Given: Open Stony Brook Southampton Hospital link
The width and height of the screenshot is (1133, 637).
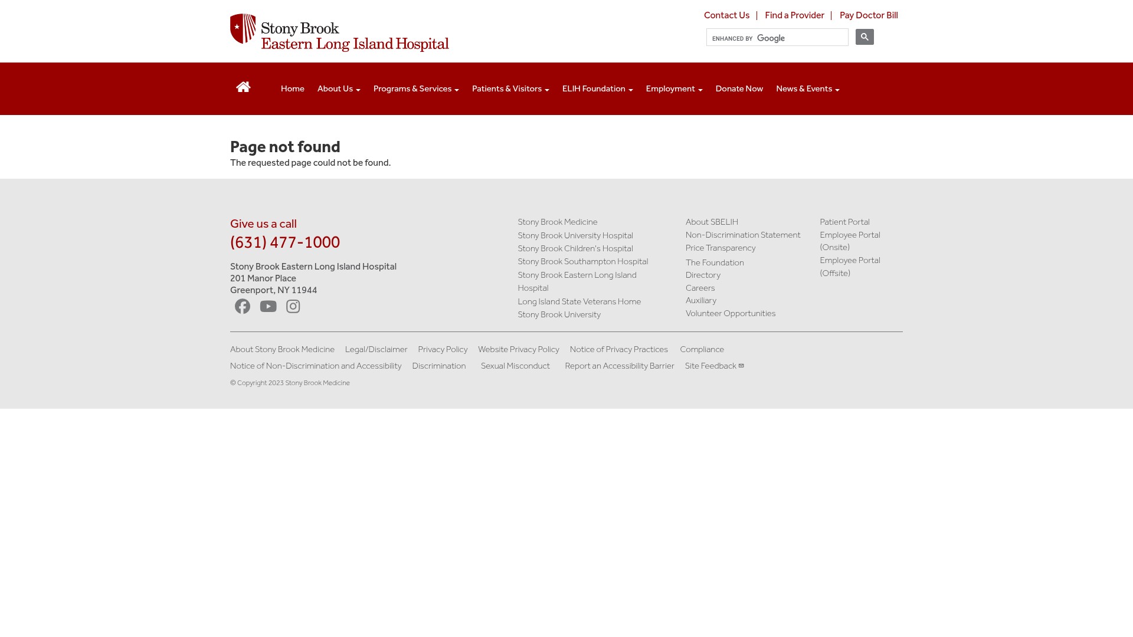Looking at the screenshot, I should point(583,261).
